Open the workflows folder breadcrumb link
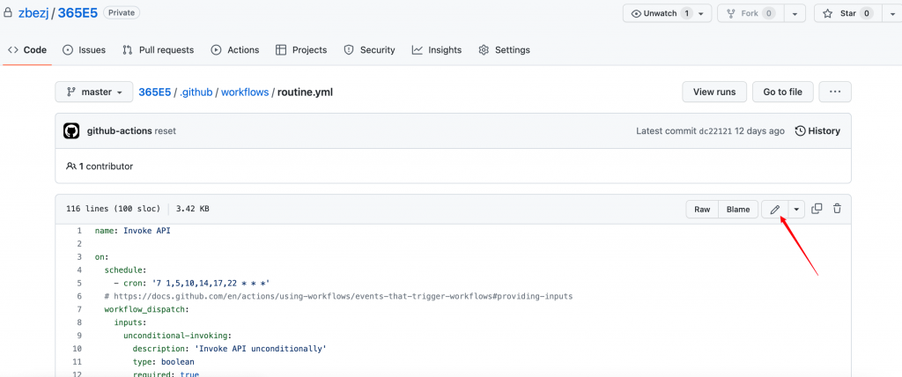 click(244, 92)
